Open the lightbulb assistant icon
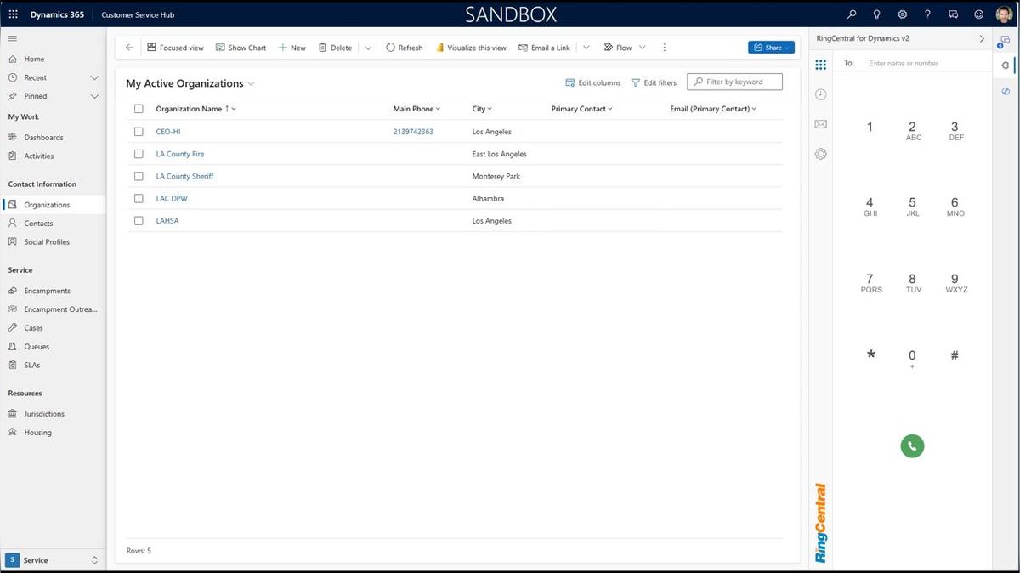 click(876, 14)
